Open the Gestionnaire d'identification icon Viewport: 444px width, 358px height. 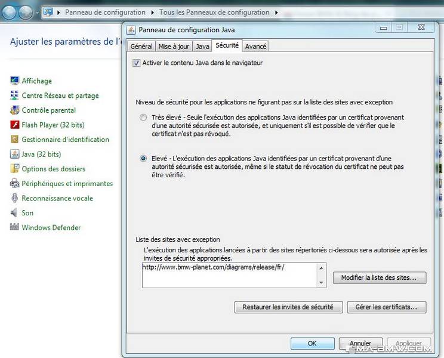click(14, 139)
